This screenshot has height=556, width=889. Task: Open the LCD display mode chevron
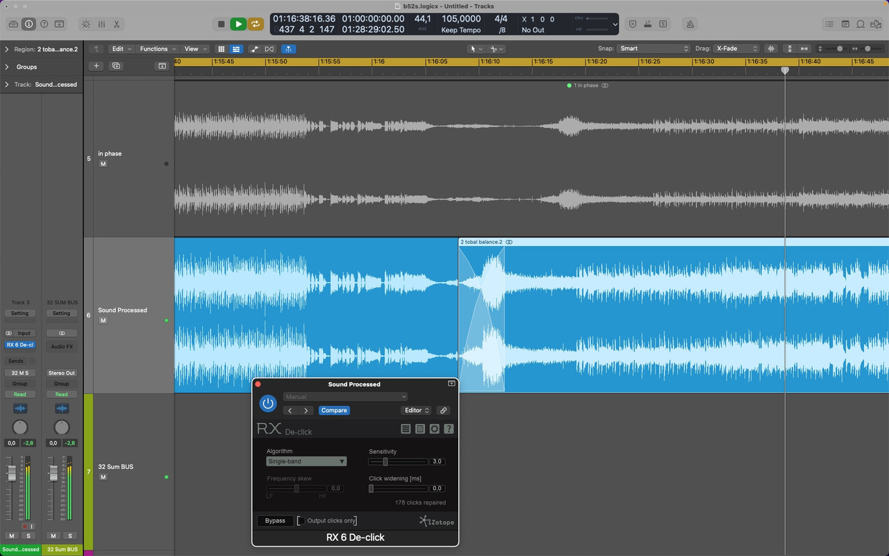615,24
